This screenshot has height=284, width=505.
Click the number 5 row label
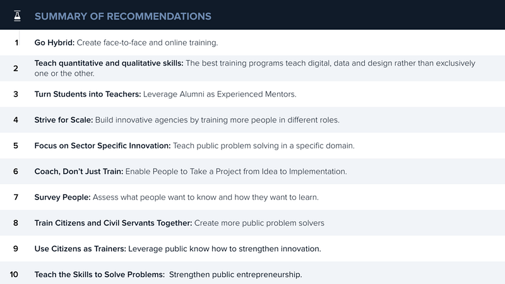(x=16, y=146)
